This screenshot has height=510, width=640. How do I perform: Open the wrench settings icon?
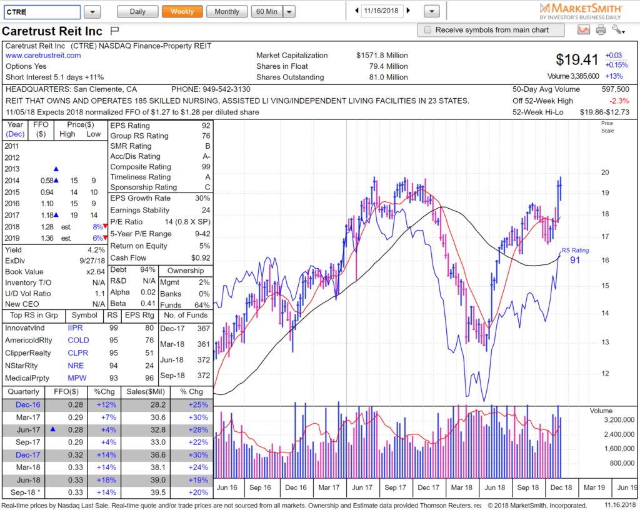pyautogui.click(x=618, y=29)
